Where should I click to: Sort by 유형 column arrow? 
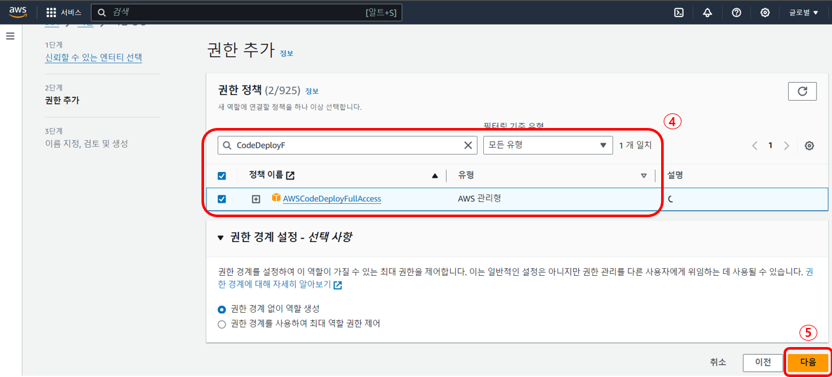coord(643,176)
